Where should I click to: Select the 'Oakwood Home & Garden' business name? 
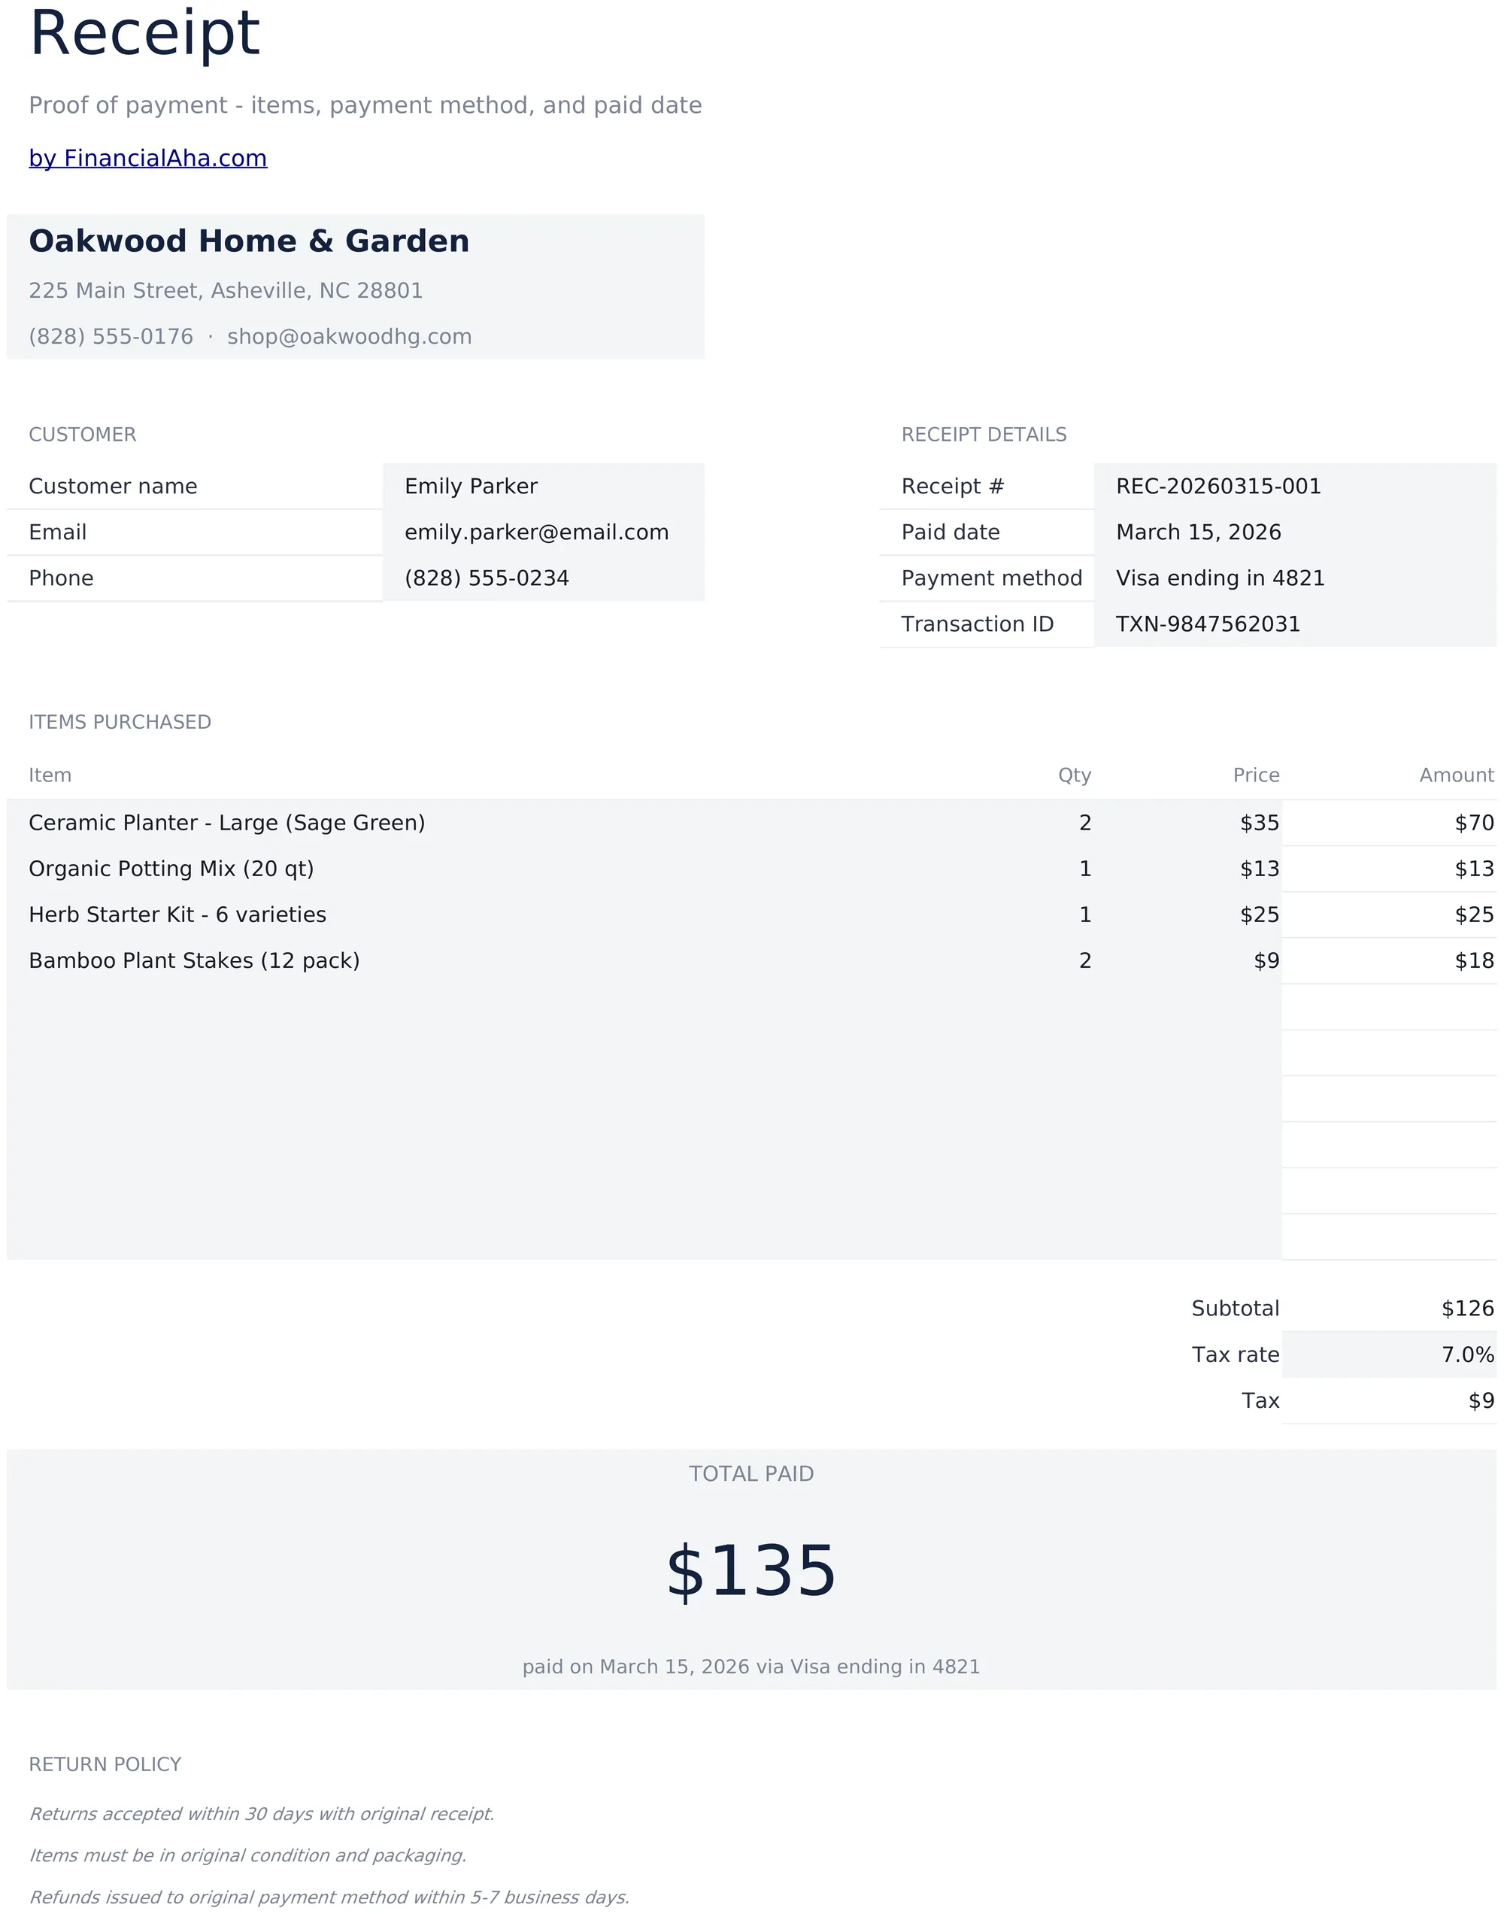(249, 241)
